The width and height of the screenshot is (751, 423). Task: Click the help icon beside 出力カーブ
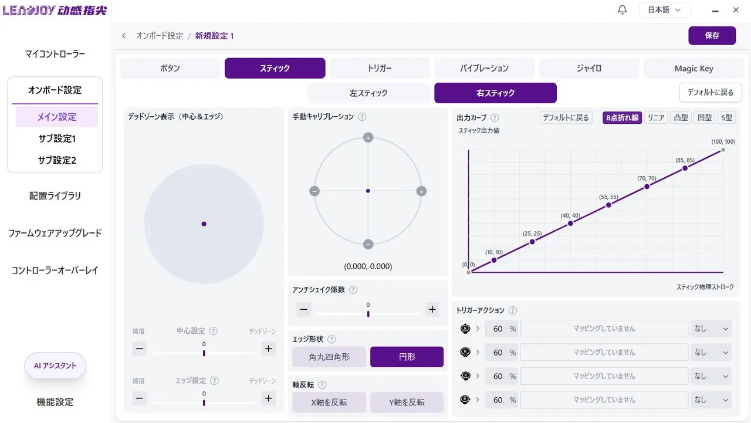pyautogui.click(x=495, y=117)
